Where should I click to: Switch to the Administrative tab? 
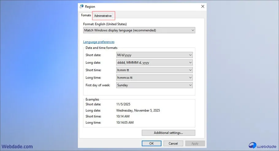[x=103, y=16]
